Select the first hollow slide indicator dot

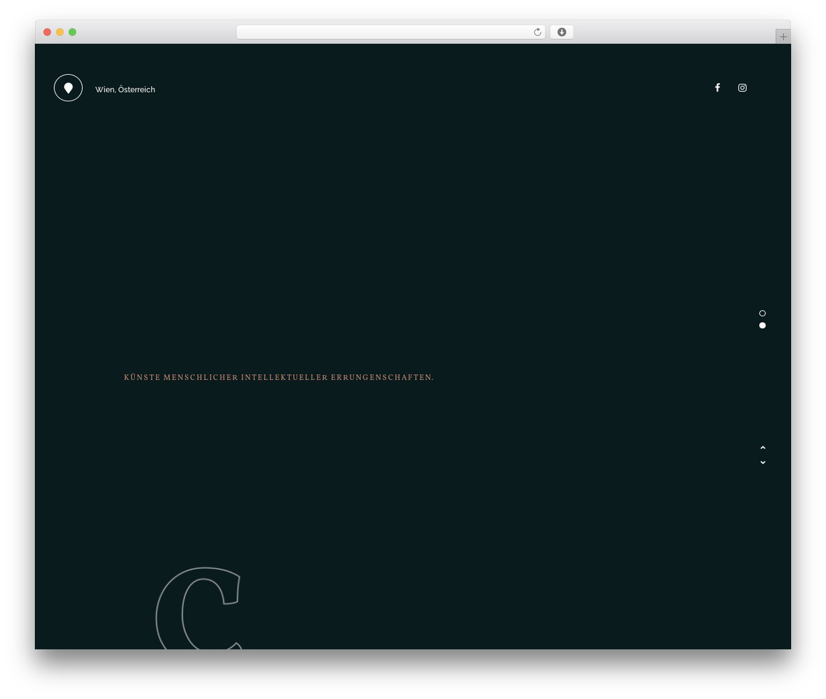pyautogui.click(x=762, y=313)
